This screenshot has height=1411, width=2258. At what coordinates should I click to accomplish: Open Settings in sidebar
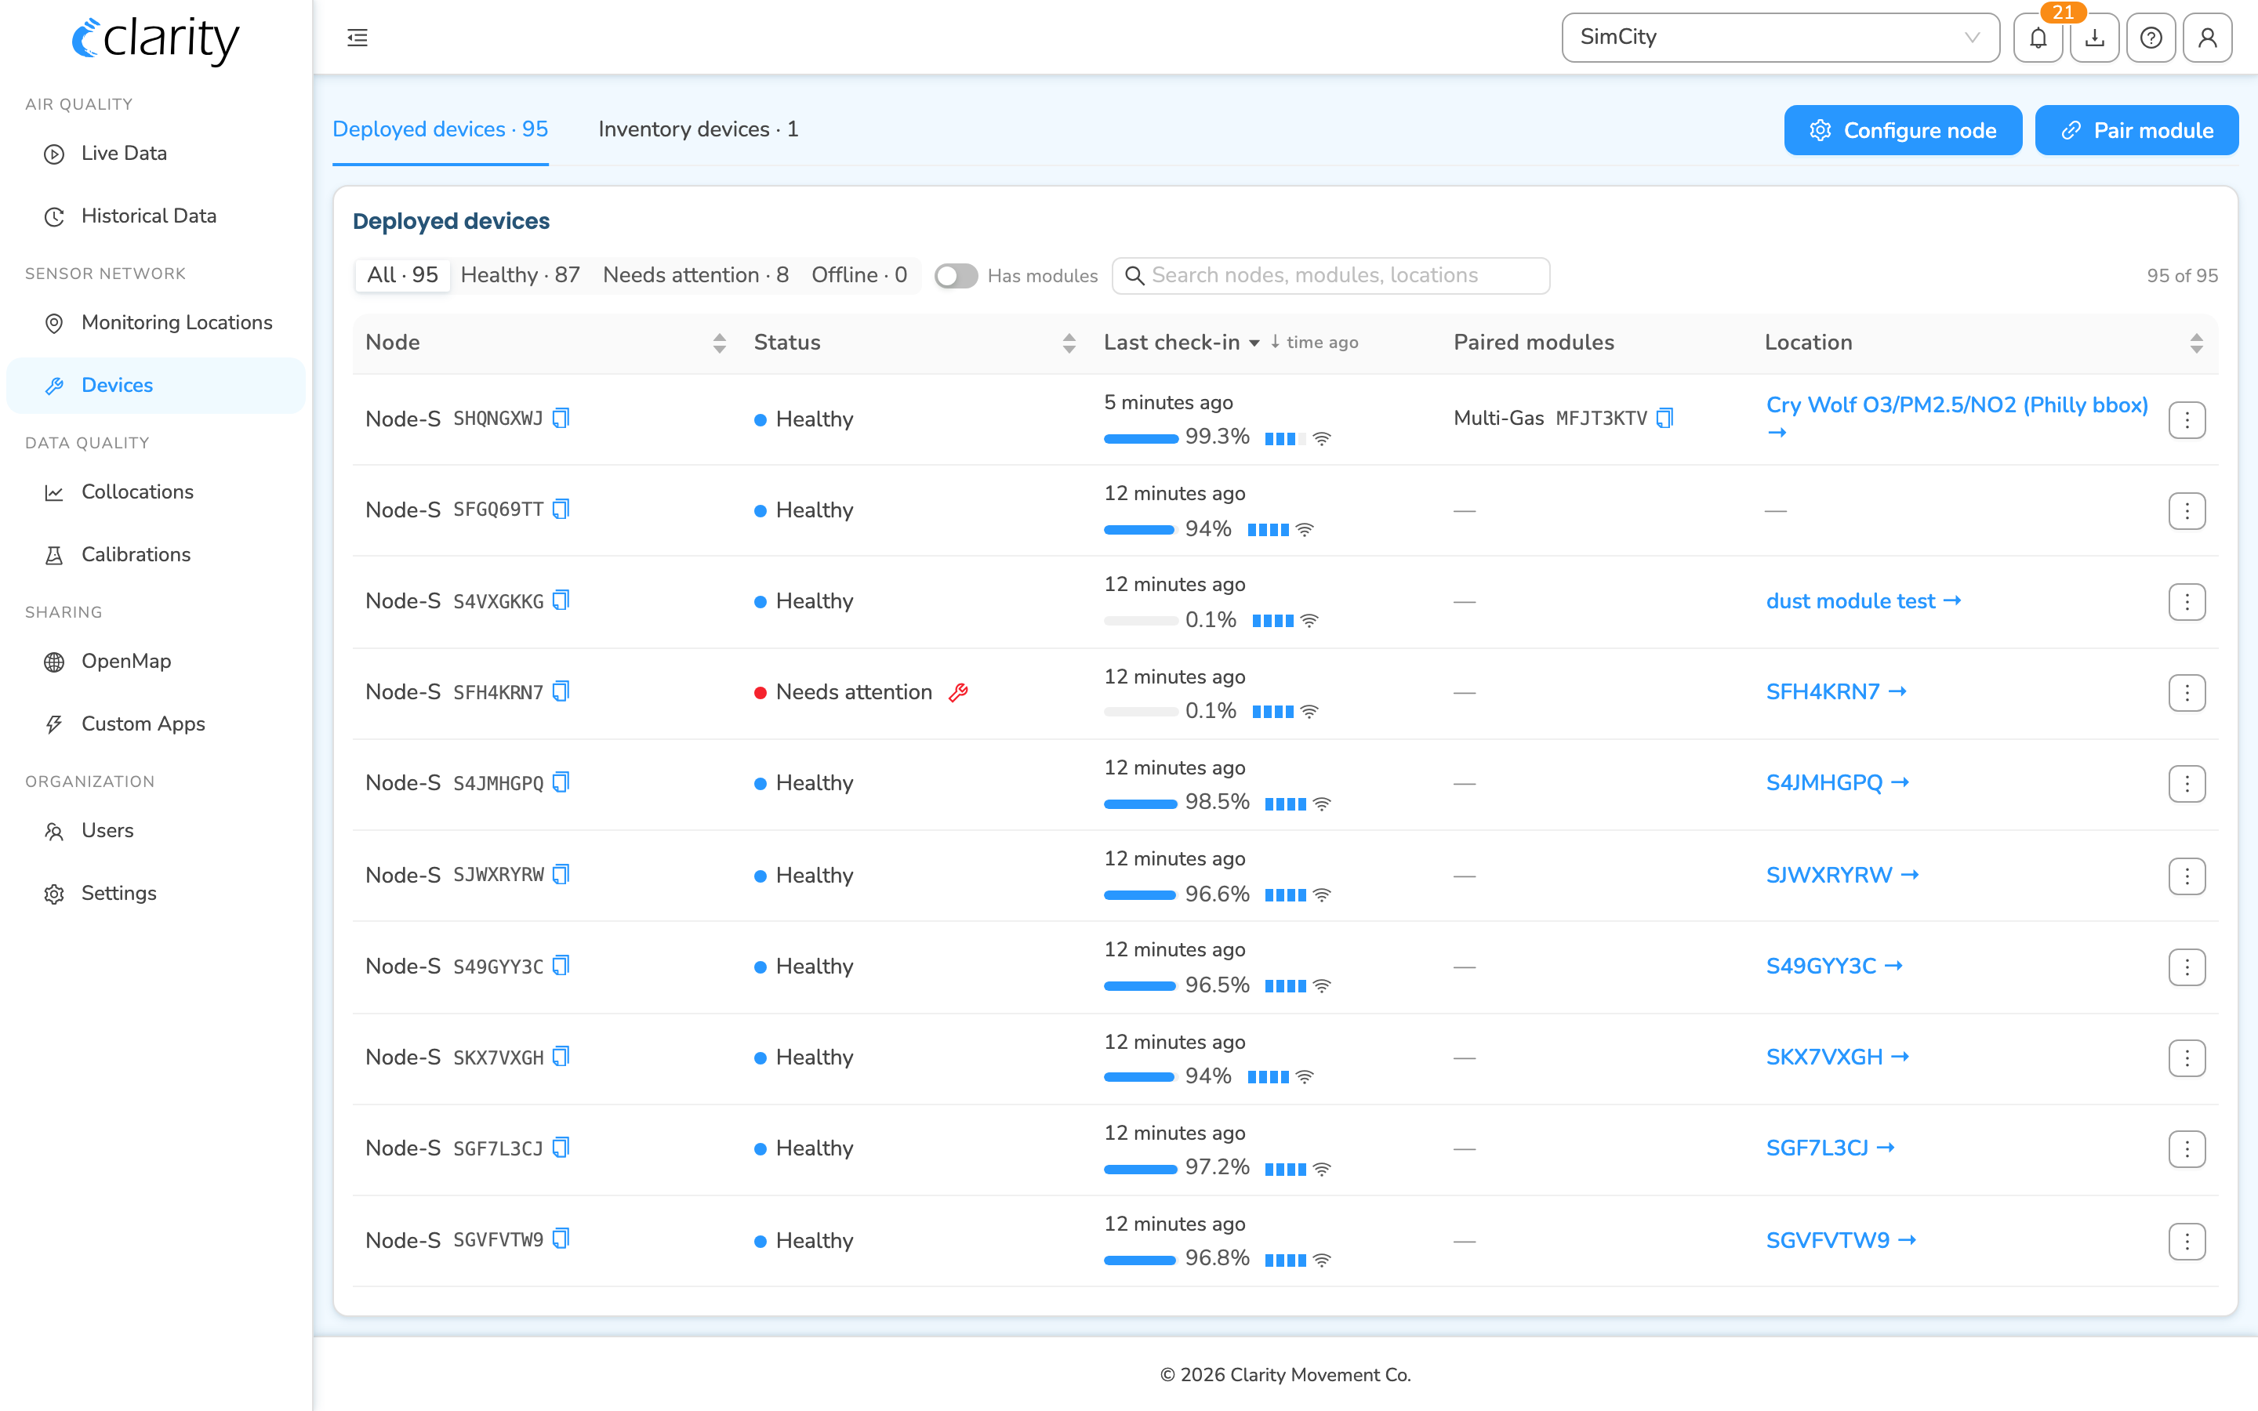click(x=156, y=892)
